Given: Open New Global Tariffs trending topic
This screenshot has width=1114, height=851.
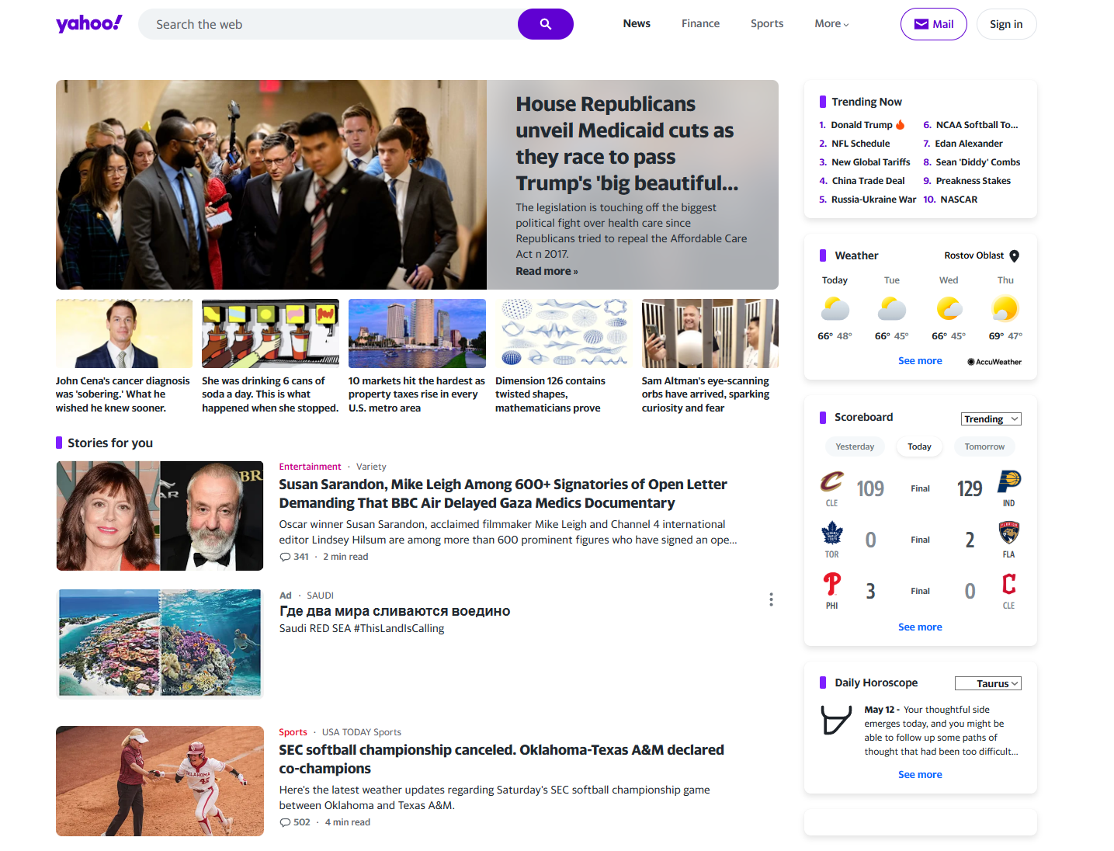Looking at the screenshot, I should pos(870,162).
